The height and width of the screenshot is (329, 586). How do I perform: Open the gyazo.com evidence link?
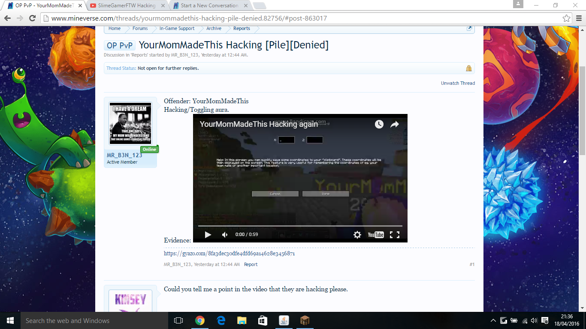point(229,254)
